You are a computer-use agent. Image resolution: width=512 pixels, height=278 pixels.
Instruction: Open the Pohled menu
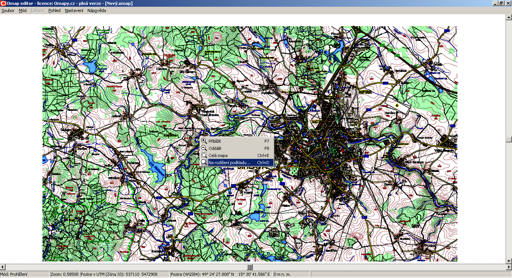tap(54, 10)
